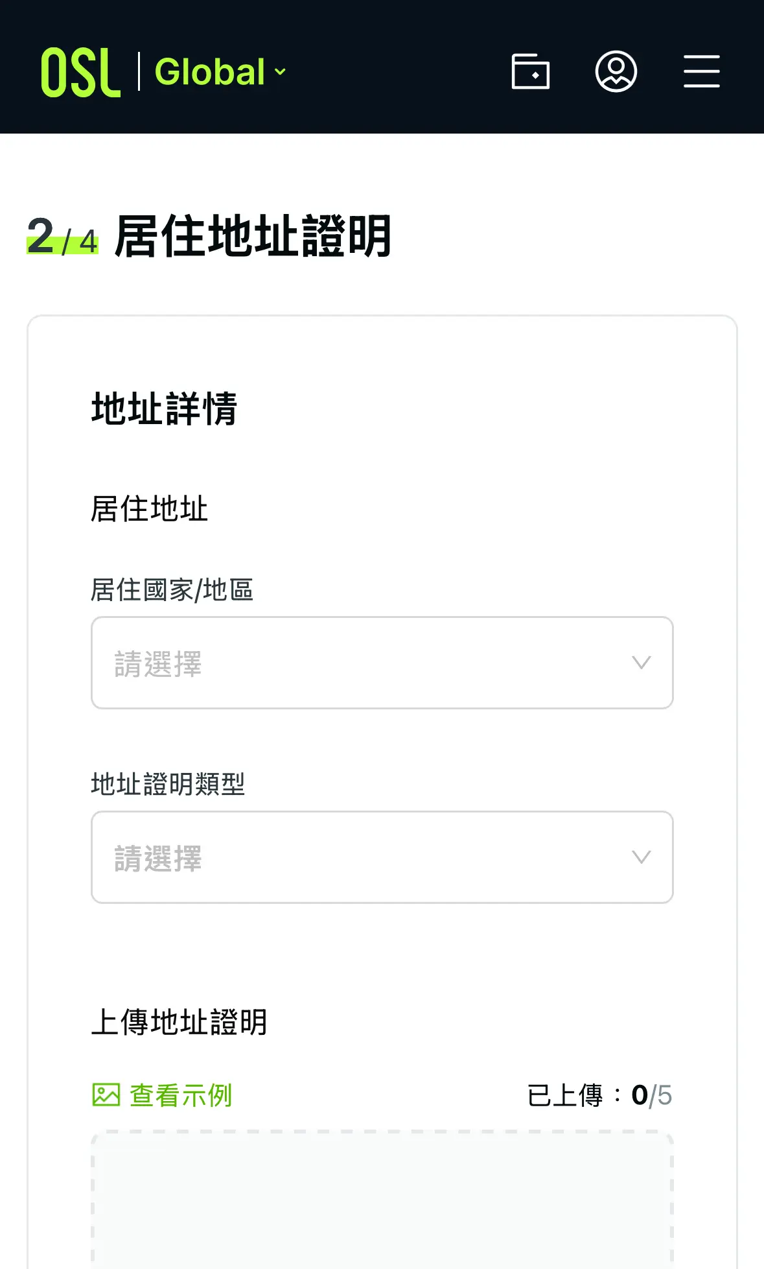The image size is (764, 1269).
Task: Click the dashed upload area
Action: (382, 1200)
